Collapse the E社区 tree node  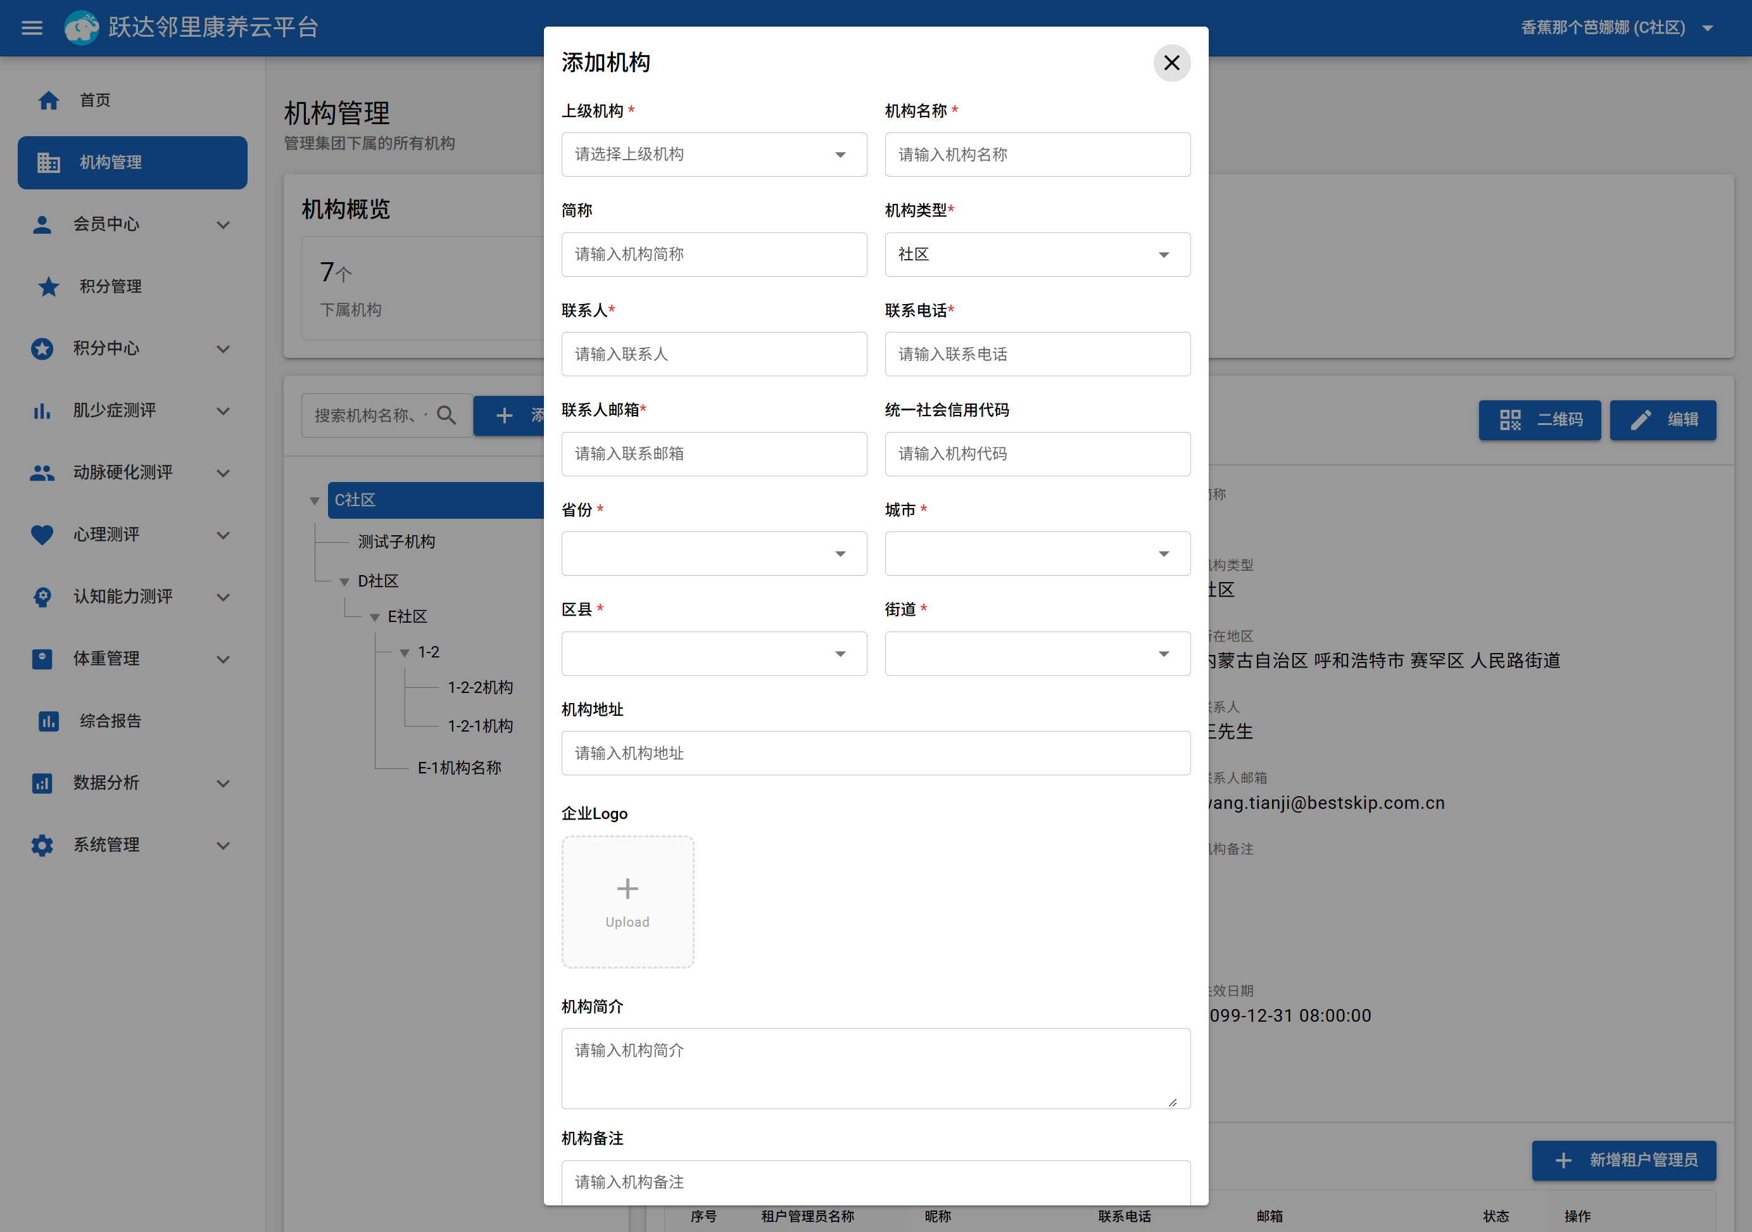375,618
